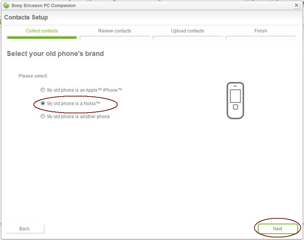Open the Upload contacts step

[x=188, y=31]
